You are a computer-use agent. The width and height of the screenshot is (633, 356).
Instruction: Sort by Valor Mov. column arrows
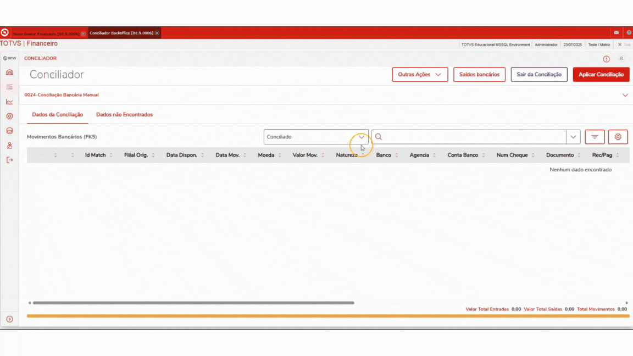[323, 155]
